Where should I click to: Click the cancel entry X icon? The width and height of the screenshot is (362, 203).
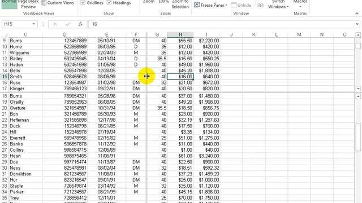point(55,24)
